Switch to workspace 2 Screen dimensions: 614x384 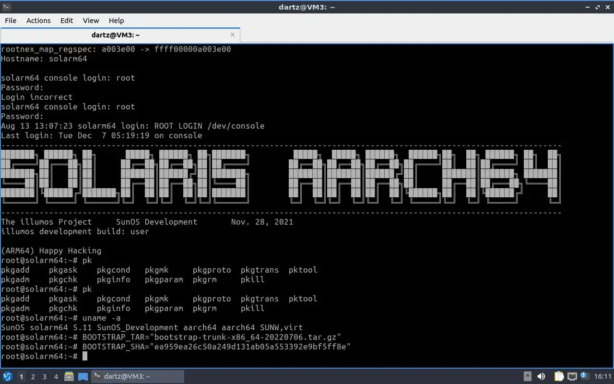(x=33, y=377)
